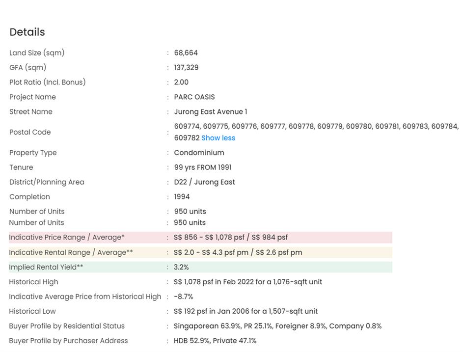Click the pink-highlighted Indicative Price Range label

(x=67, y=238)
